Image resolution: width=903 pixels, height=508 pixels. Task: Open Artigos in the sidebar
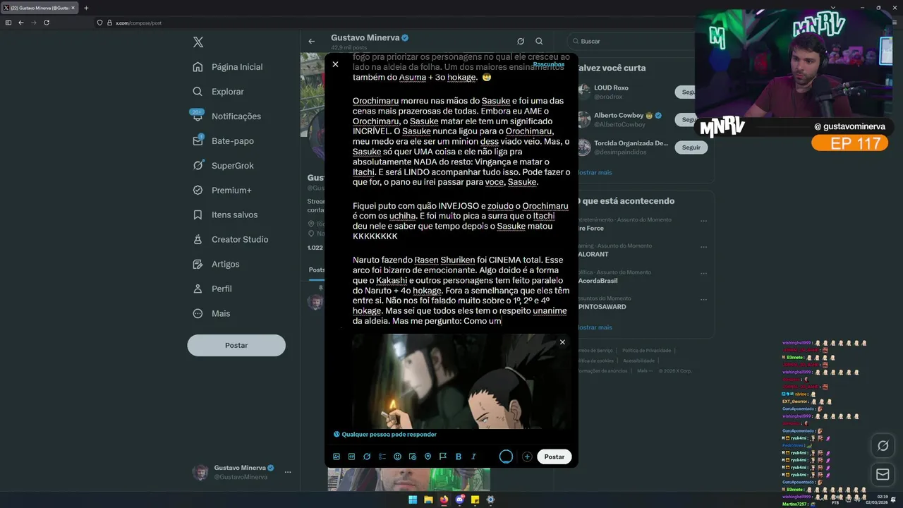[217, 265]
